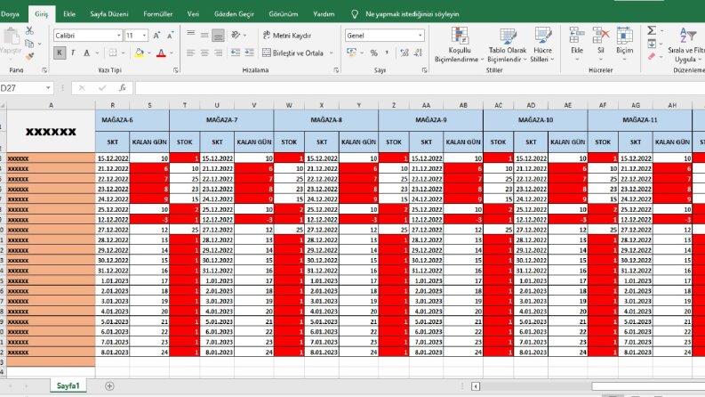Screen dimensions: 705x397
Task: Switch to Görünüm tab
Action: pyautogui.click(x=284, y=14)
